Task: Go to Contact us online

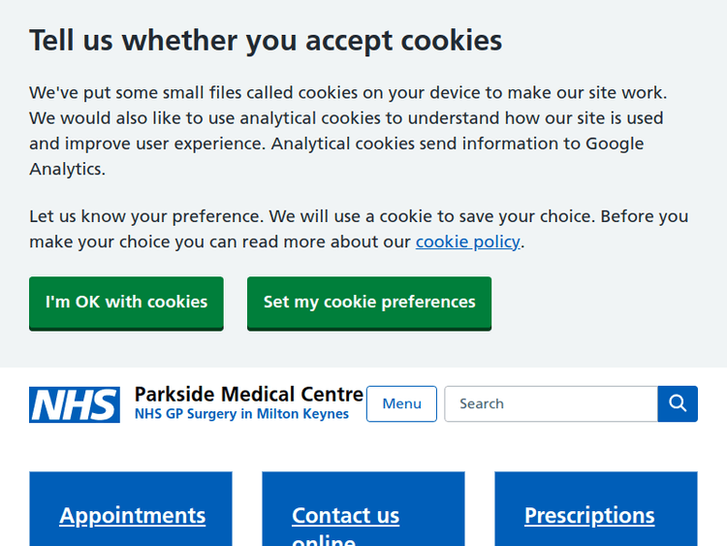Action: pos(345,517)
